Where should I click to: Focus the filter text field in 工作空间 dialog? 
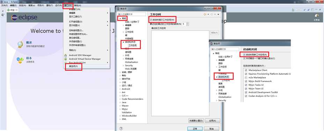[132, 14]
